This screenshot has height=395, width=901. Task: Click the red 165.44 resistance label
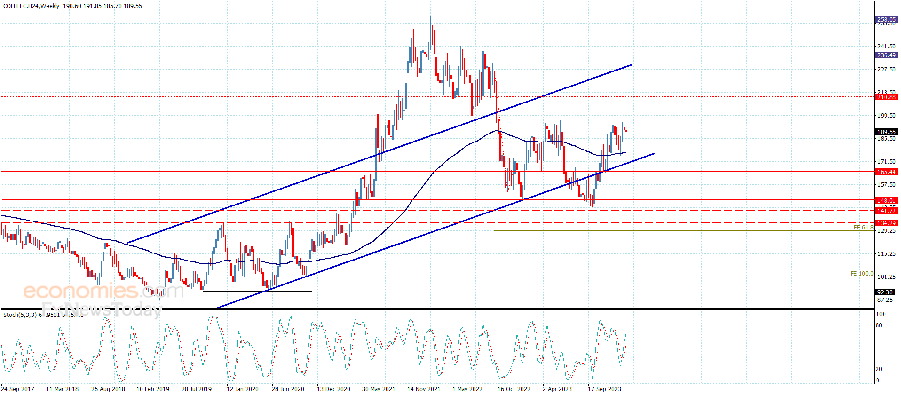tap(886, 172)
